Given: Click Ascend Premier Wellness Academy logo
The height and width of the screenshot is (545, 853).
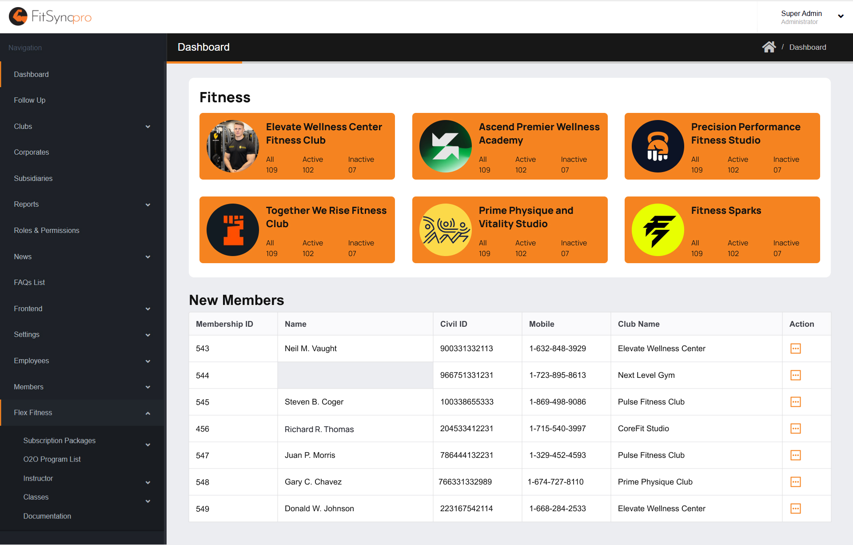Looking at the screenshot, I should point(445,146).
